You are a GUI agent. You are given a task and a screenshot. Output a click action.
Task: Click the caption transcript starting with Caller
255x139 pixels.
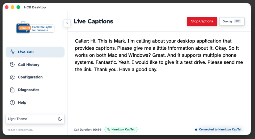click(159, 55)
